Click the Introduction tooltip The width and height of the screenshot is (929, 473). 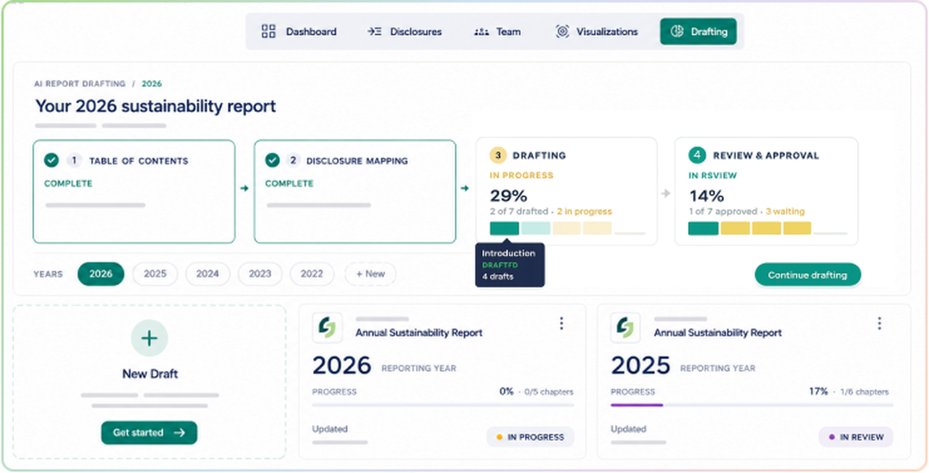click(510, 265)
